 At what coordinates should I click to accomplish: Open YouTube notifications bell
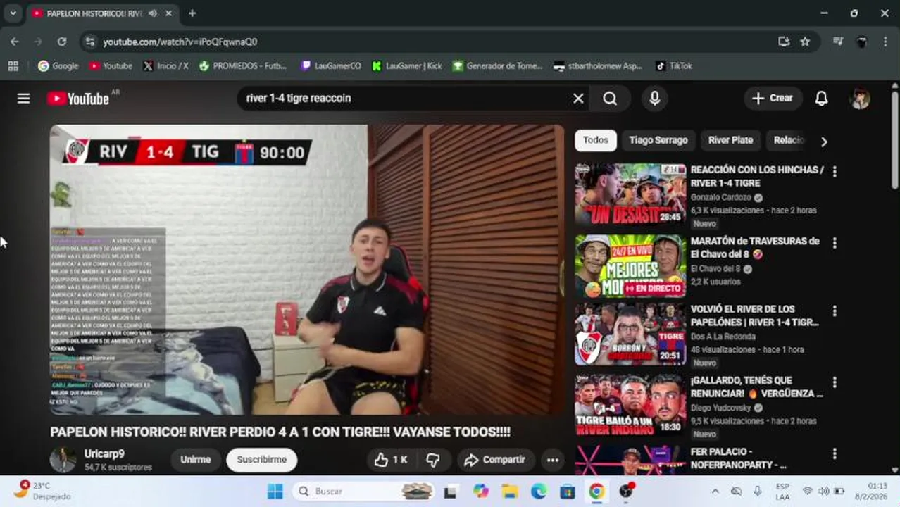821,99
